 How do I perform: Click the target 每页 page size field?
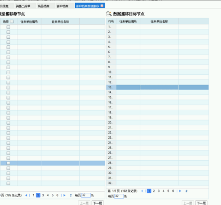coord(119,196)
